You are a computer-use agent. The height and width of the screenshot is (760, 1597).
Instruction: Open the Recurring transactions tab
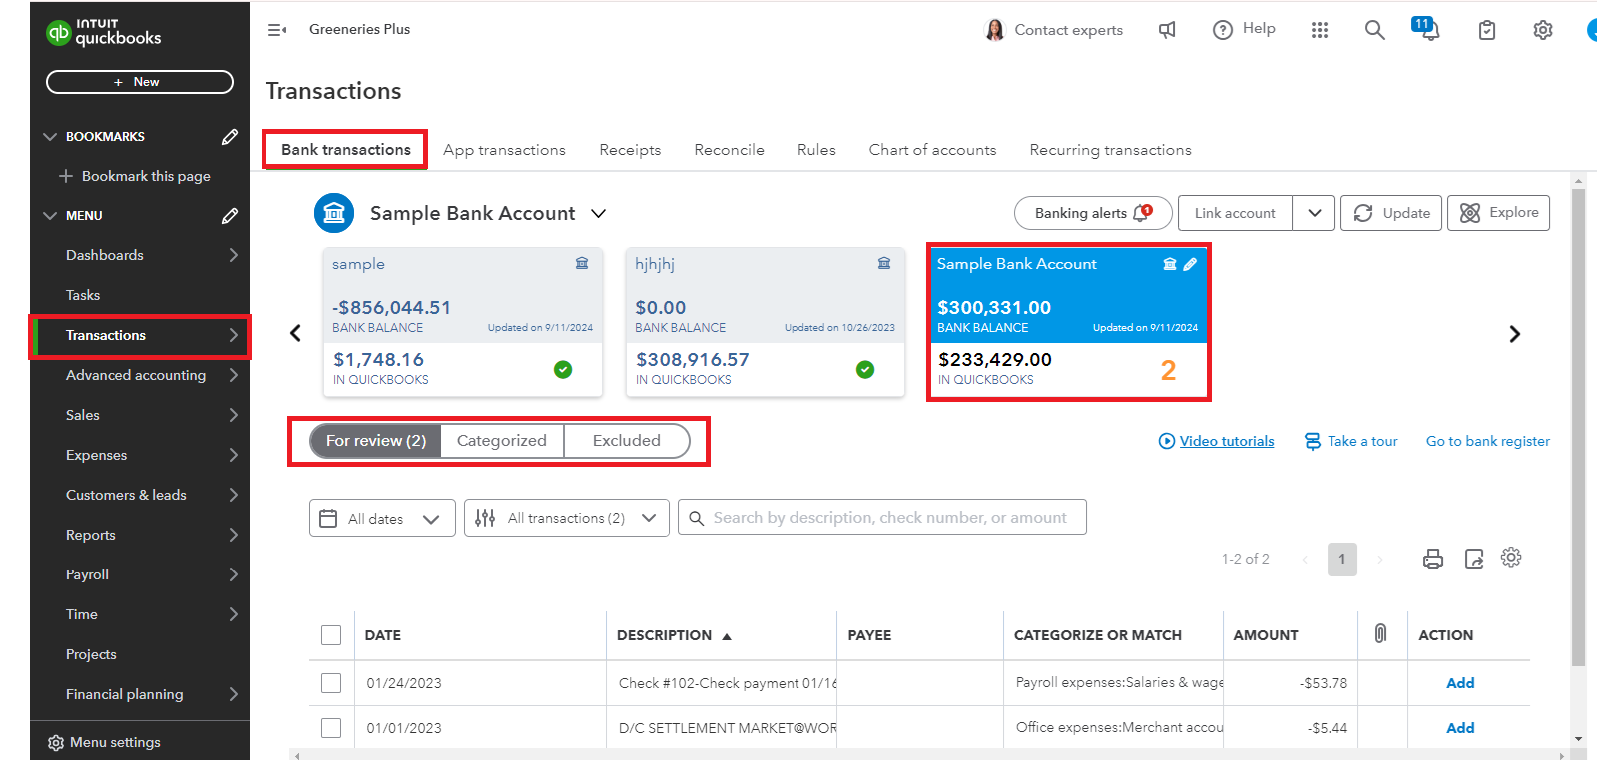(x=1110, y=150)
